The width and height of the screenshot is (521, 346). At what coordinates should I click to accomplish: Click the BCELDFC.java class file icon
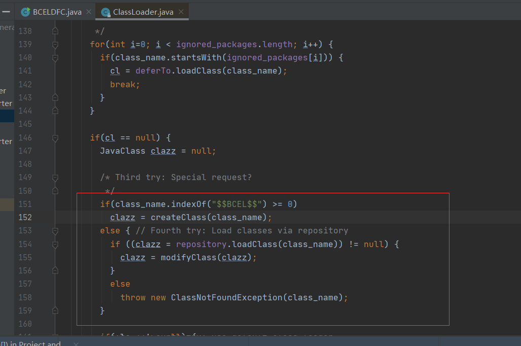click(25, 12)
